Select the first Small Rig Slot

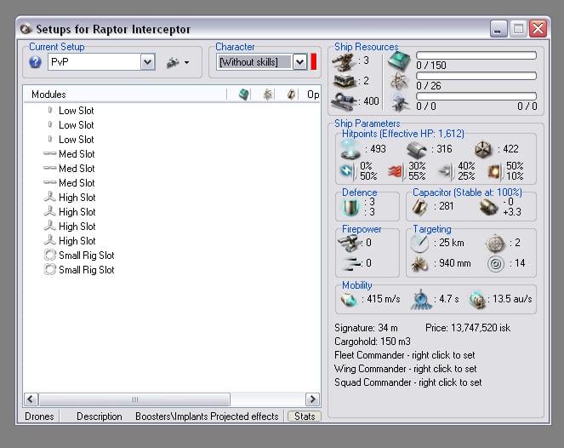[85, 256]
